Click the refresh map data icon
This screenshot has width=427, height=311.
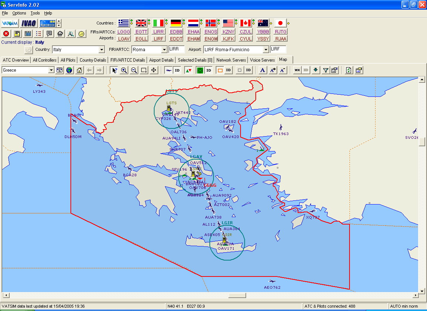tap(348, 70)
